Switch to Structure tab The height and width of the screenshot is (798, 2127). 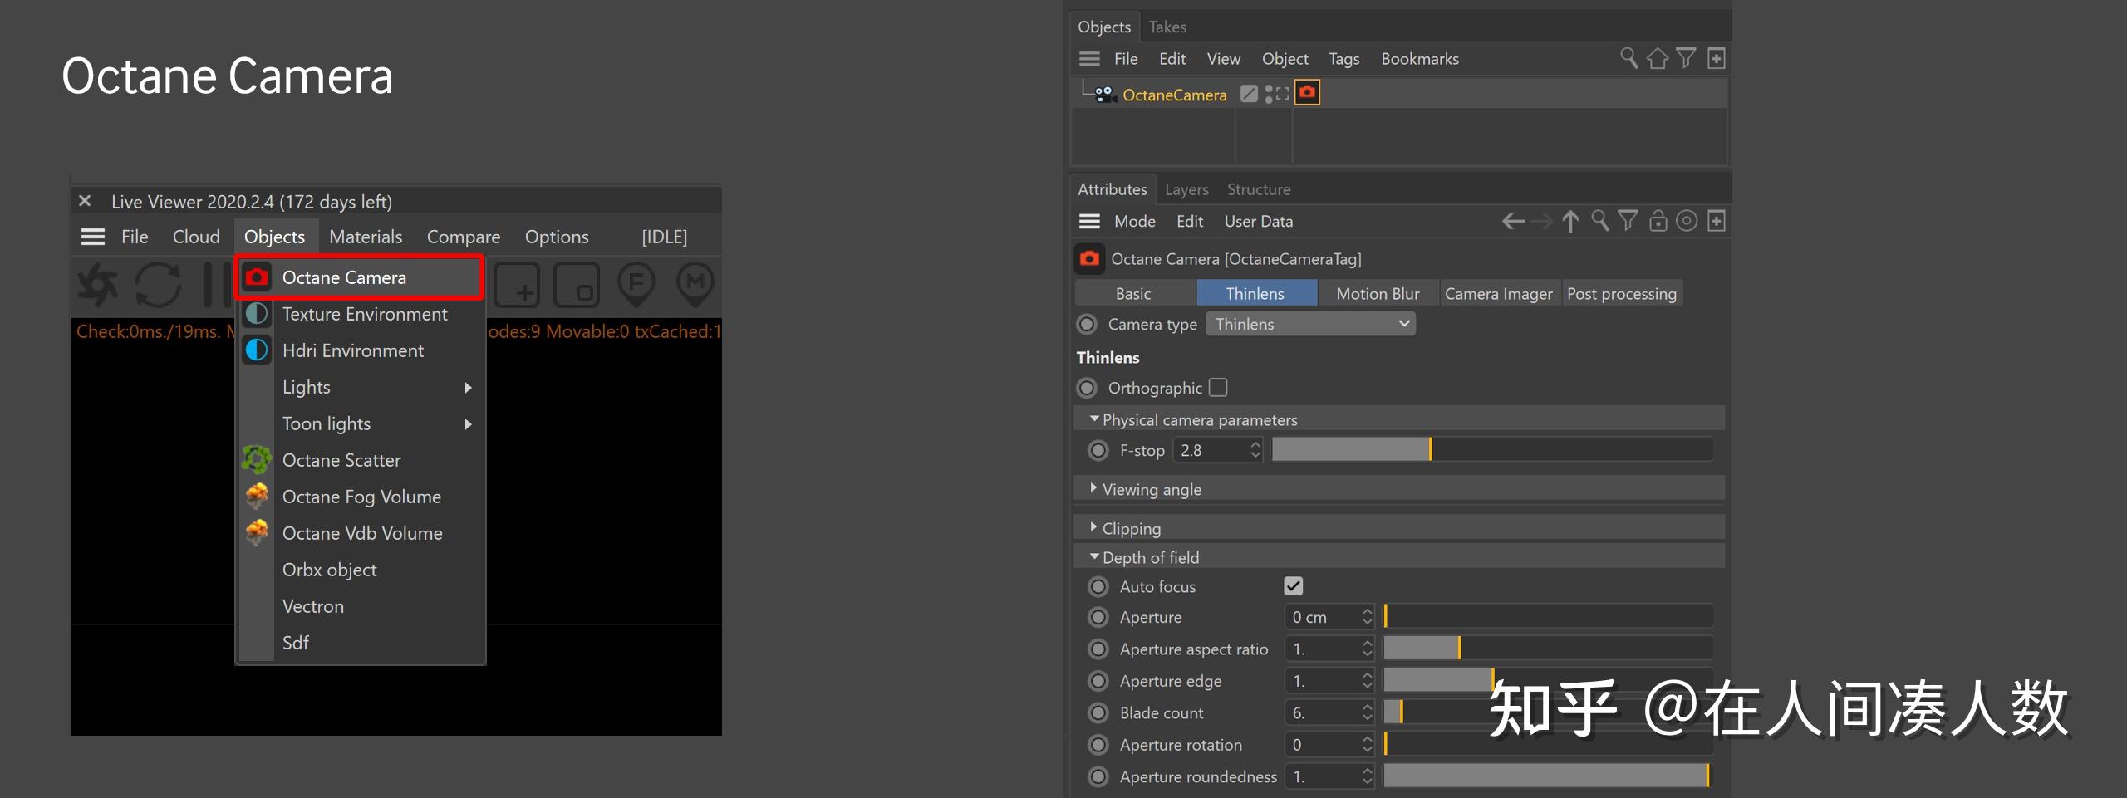(x=1259, y=189)
